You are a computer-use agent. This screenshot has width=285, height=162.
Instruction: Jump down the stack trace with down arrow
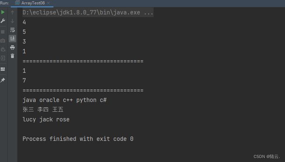coord(12,21)
